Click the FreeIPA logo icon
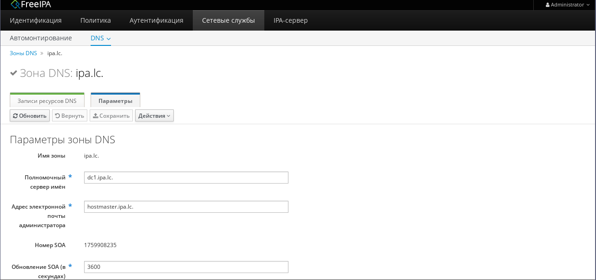Image resolution: width=596 pixels, height=280 pixels. (x=15, y=5)
